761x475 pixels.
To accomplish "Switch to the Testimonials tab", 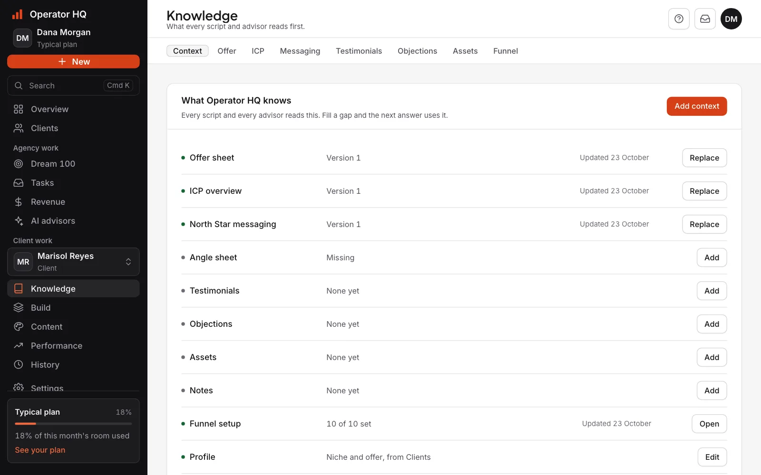I will pos(359,51).
